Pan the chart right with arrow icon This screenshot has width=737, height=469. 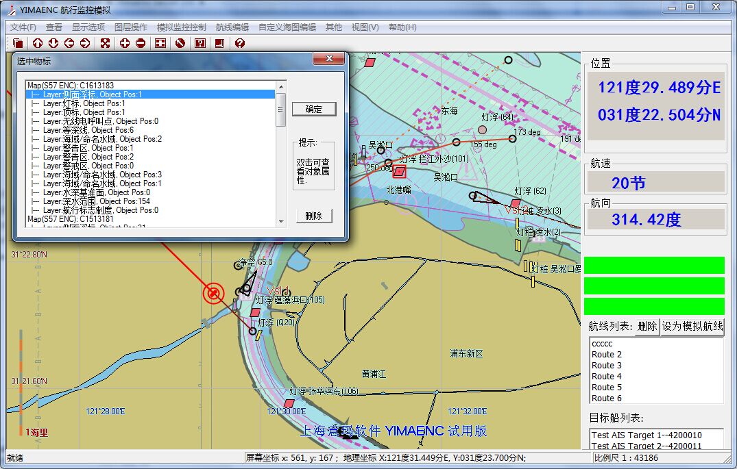pyautogui.click(x=85, y=43)
